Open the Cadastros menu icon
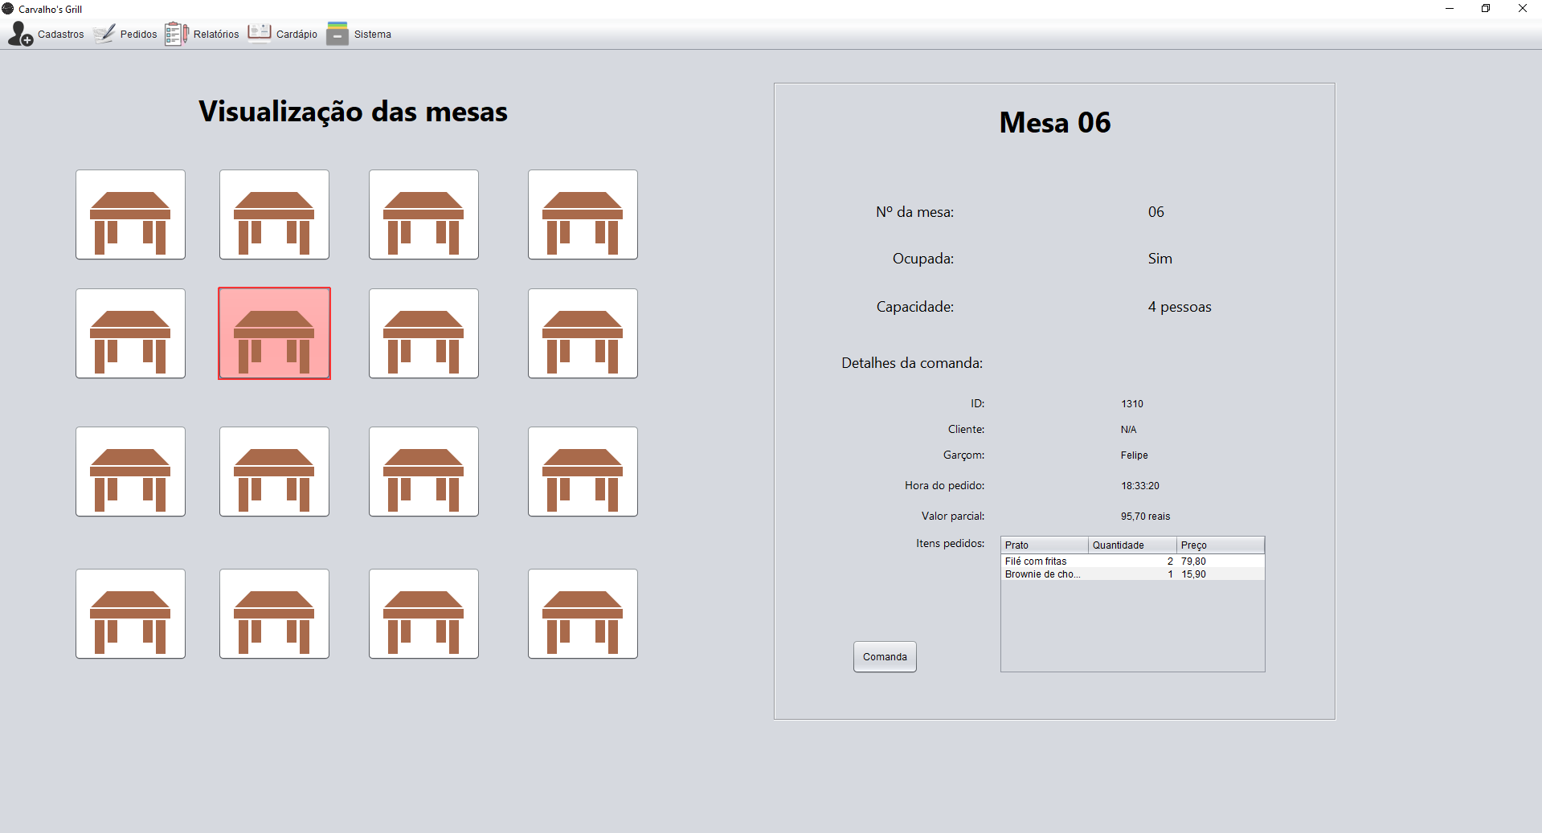Image resolution: width=1542 pixels, height=833 pixels. pyautogui.click(x=20, y=33)
